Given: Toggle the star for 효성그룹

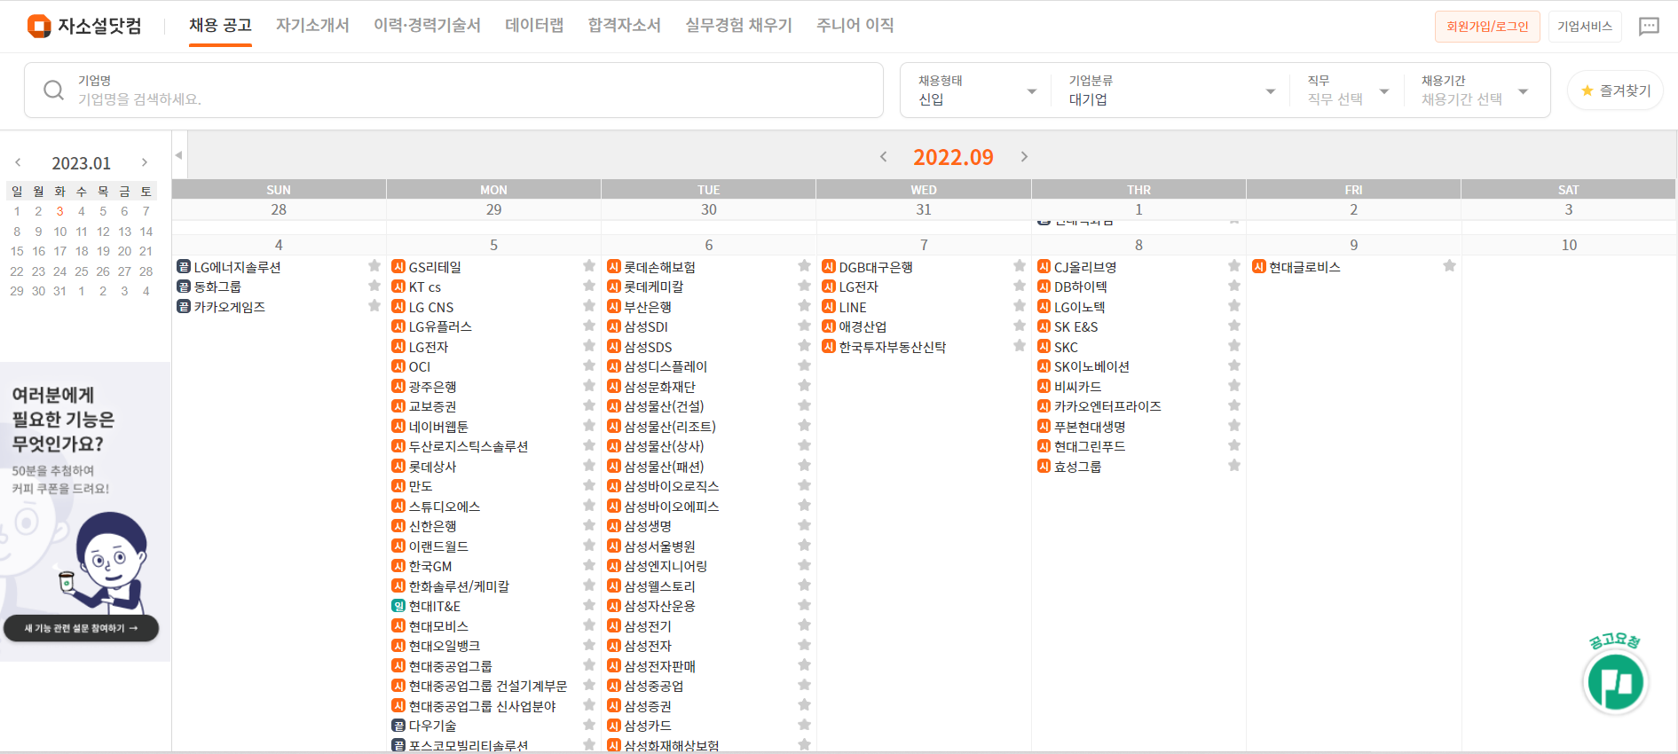Looking at the screenshot, I should tap(1234, 465).
